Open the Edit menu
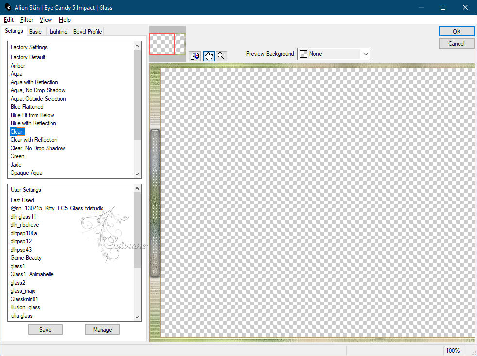This screenshot has height=356, width=477. [9, 20]
